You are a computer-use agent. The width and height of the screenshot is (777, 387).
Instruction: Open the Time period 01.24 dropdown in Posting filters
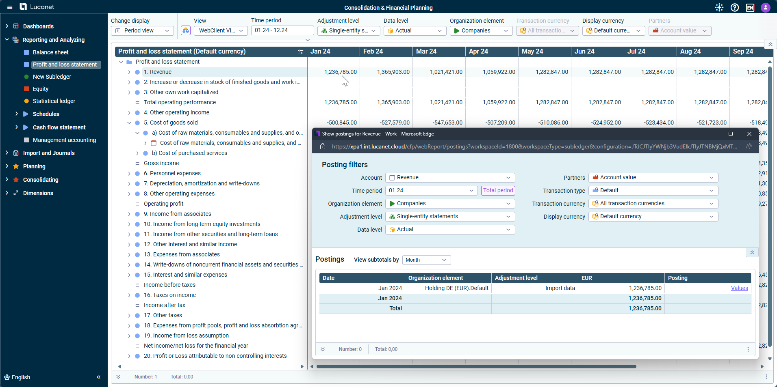432,191
